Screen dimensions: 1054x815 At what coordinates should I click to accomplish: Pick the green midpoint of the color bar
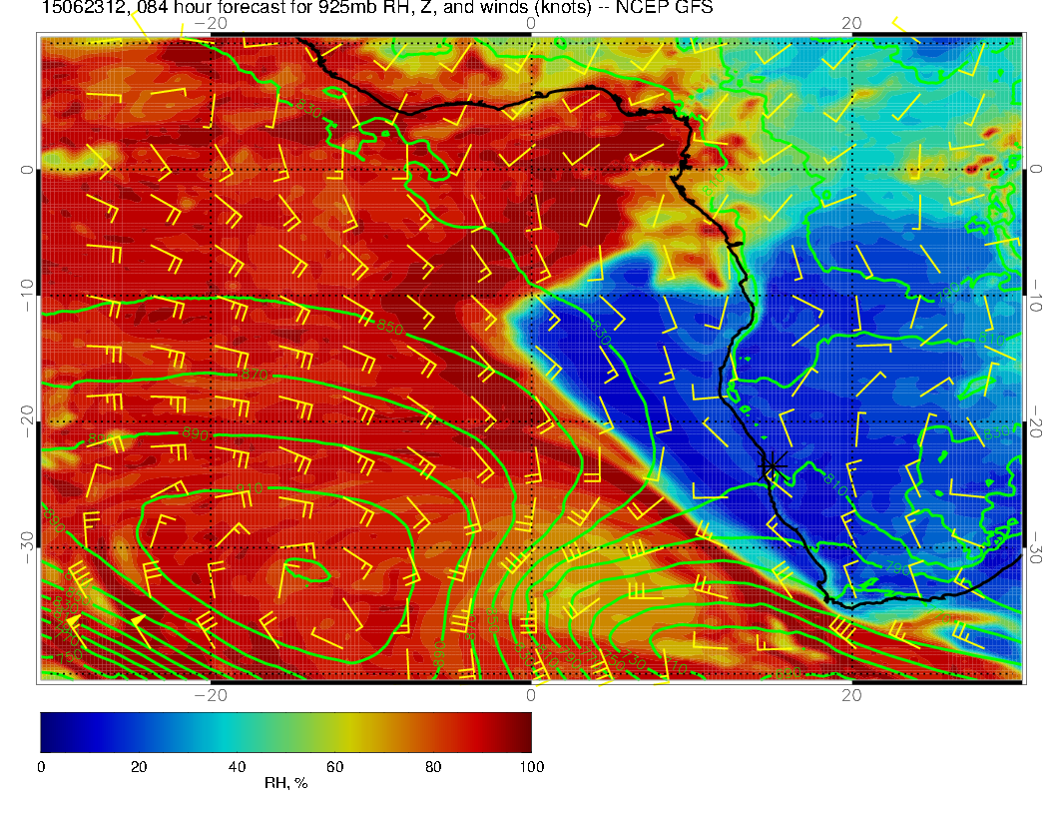pos(285,731)
